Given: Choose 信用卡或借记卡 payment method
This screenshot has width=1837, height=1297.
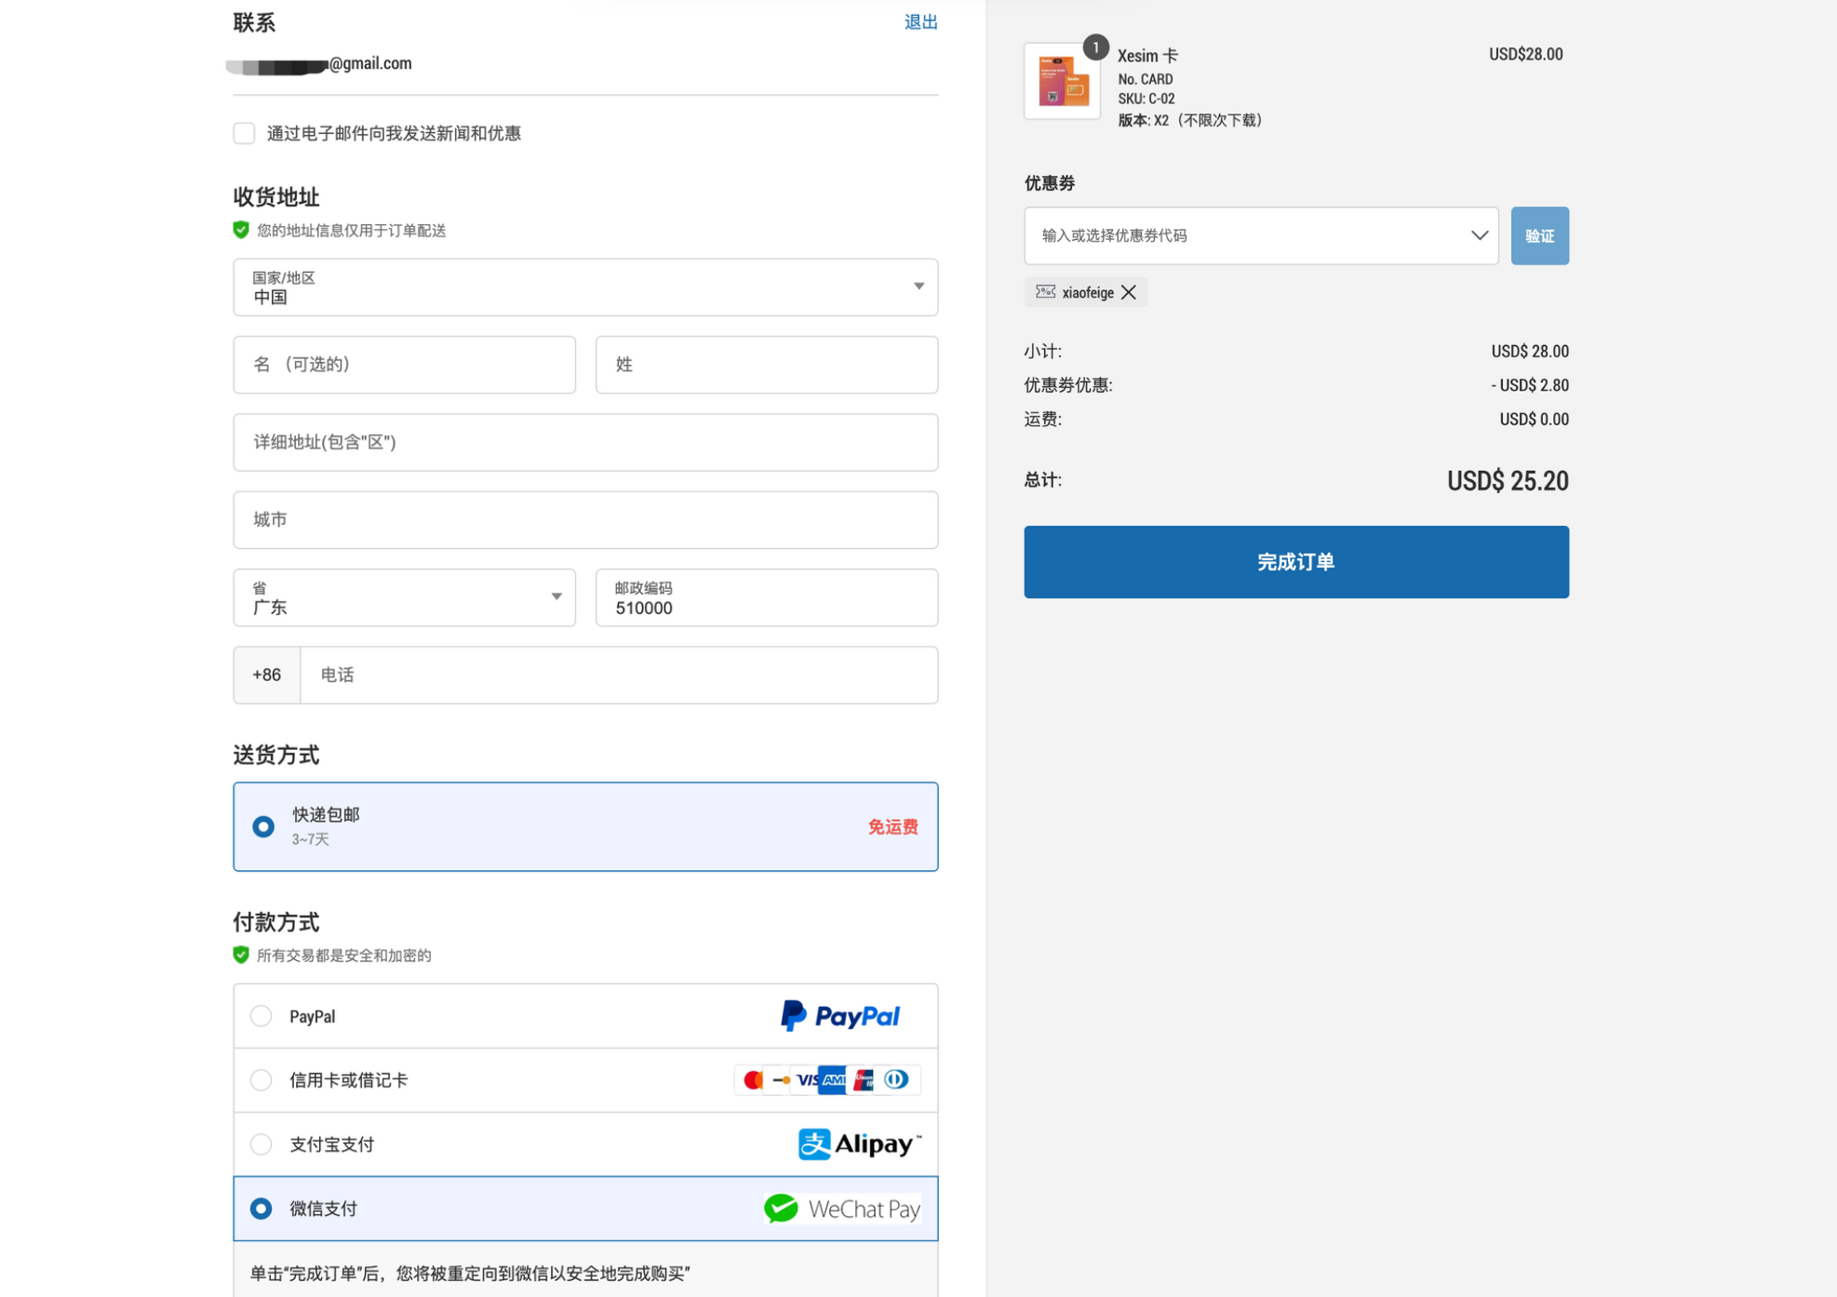Looking at the screenshot, I should click(261, 1080).
